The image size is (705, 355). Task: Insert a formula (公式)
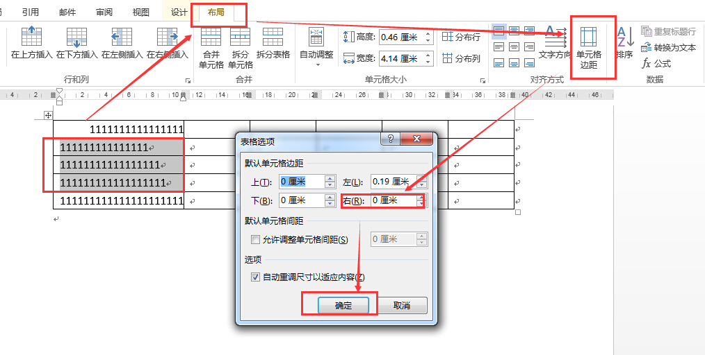click(x=656, y=64)
